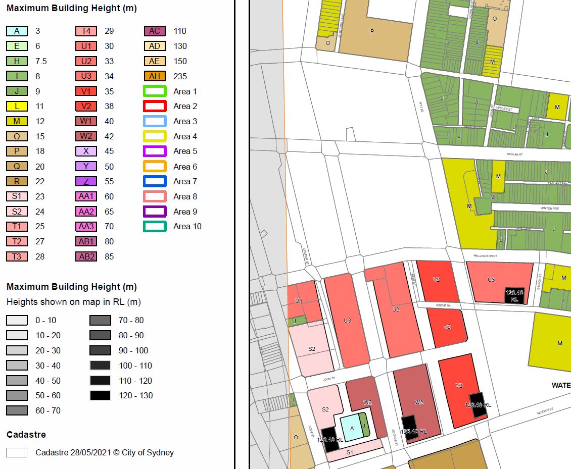Click the Maximum Building Height heading
The height and width of the screenshot is (469, 571).
(70, 8)
